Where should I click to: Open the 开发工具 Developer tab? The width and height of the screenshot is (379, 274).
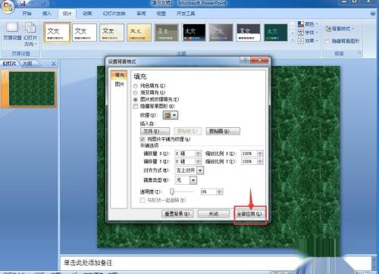coord(186,14)
